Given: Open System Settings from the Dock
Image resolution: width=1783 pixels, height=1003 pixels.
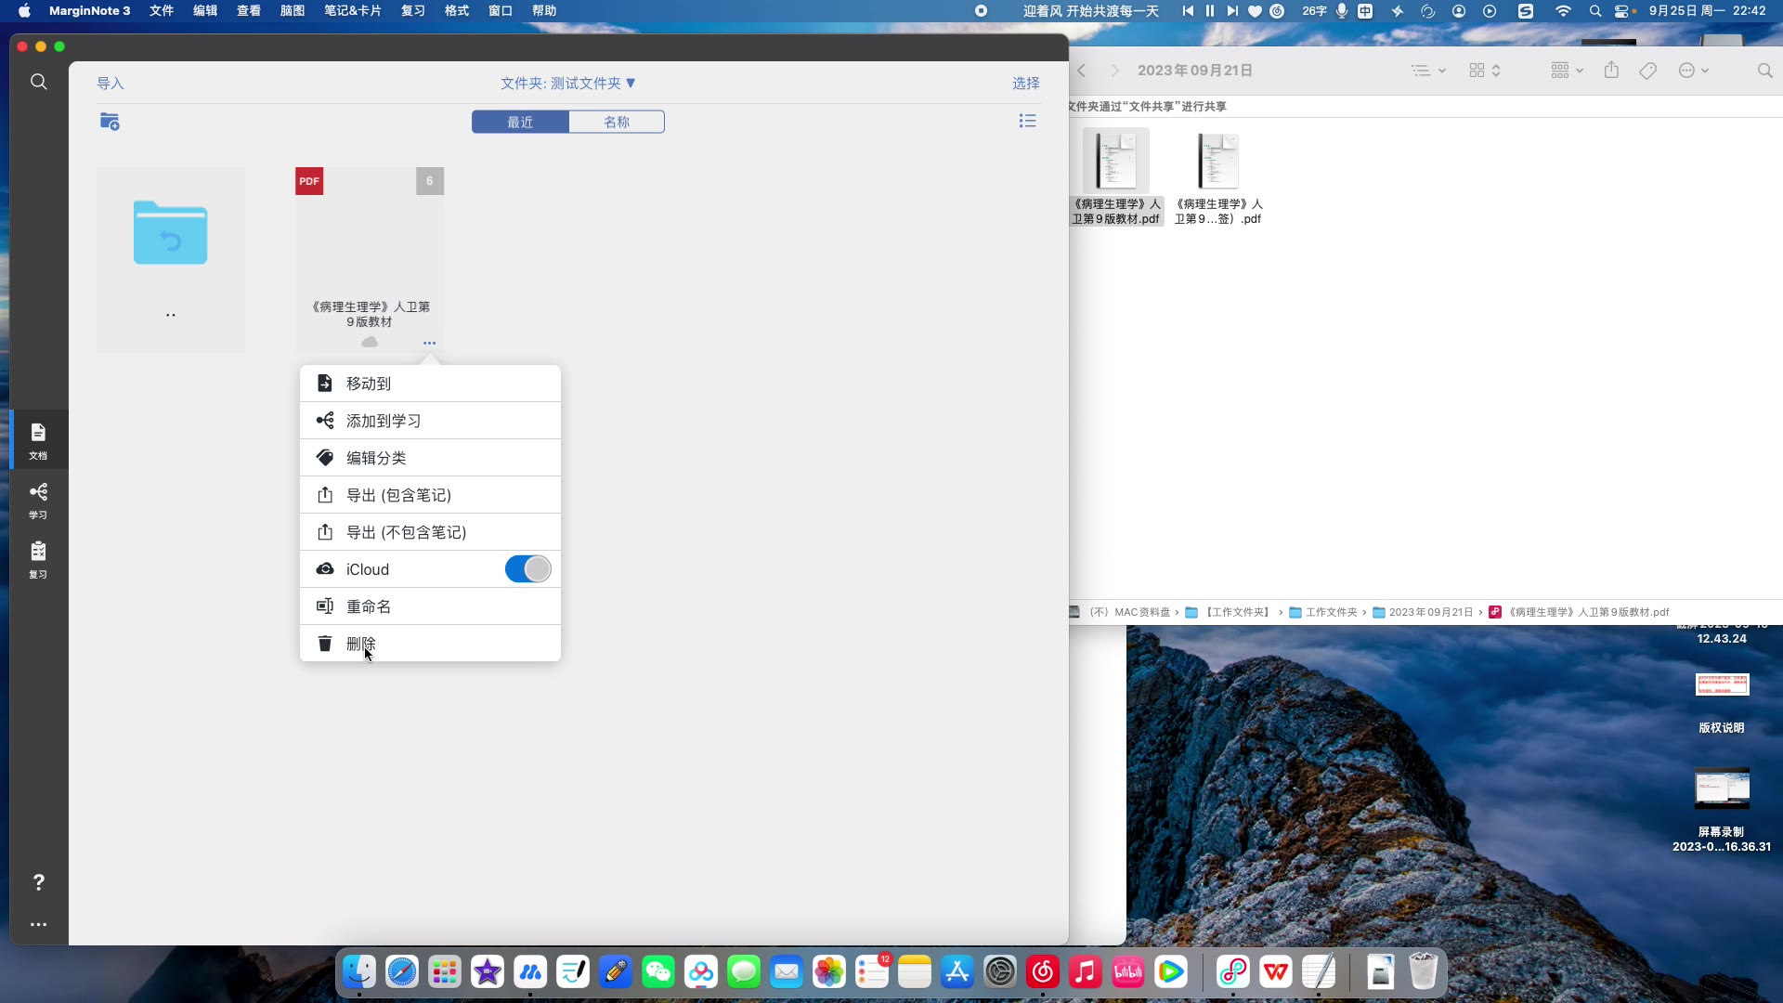Looking at the screenshot, I should (x=1000, y=971).
